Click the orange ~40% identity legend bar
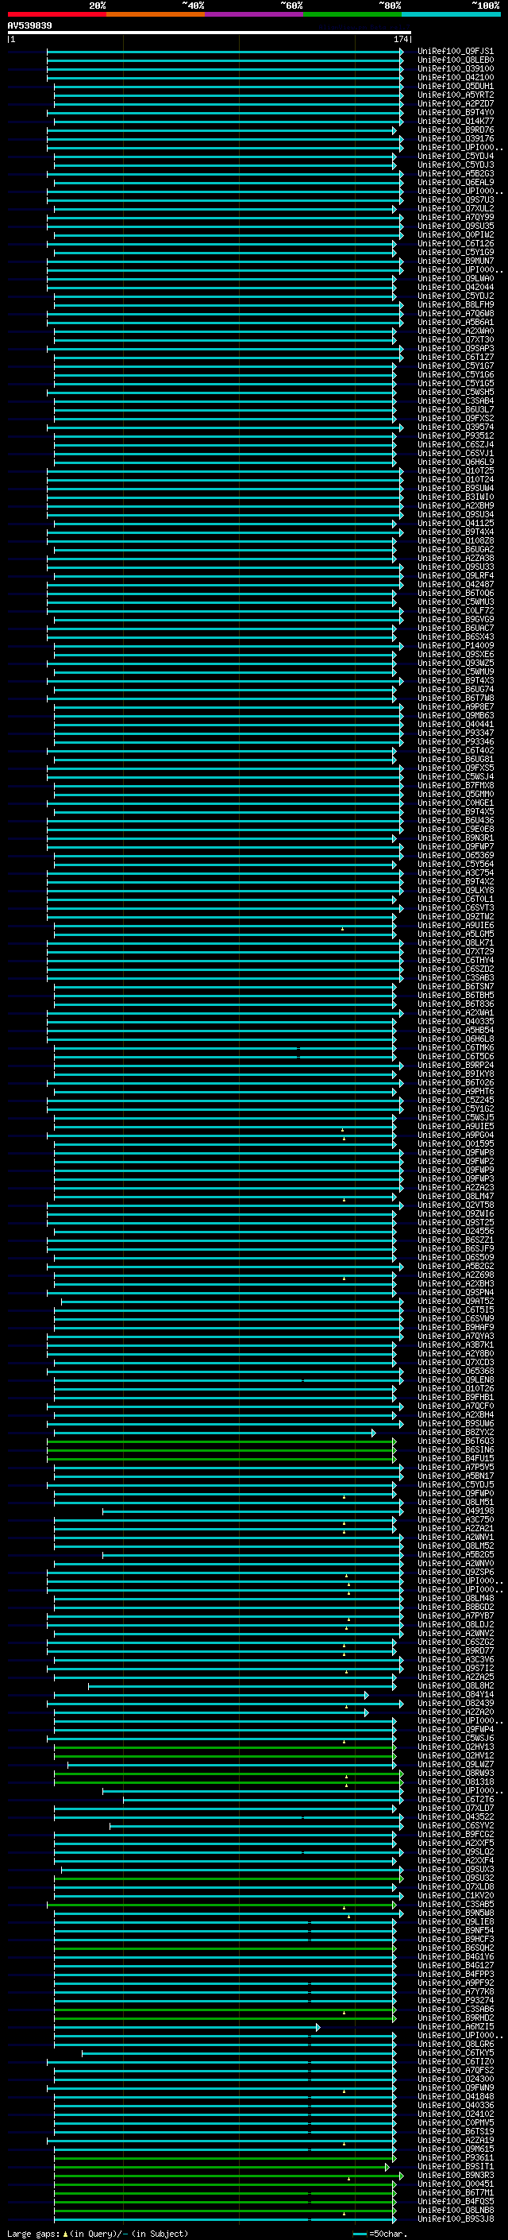The width and height of the screenshot is (508, 2240). tap(156, 14)
